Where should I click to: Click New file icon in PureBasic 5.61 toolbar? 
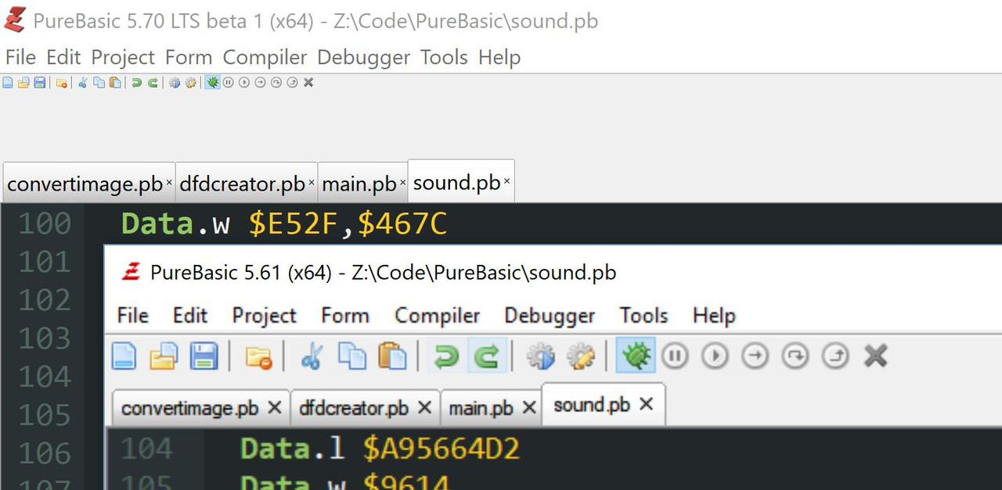pos(124,356)
